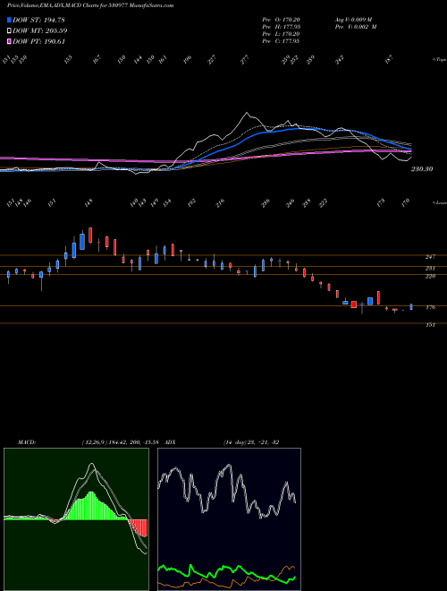Click the Pre C: 177.95 value

281,41
